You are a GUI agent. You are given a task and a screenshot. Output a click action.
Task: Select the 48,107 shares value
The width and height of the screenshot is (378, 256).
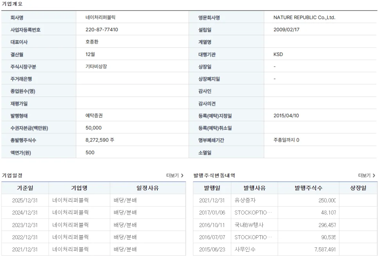pos(329,213)
